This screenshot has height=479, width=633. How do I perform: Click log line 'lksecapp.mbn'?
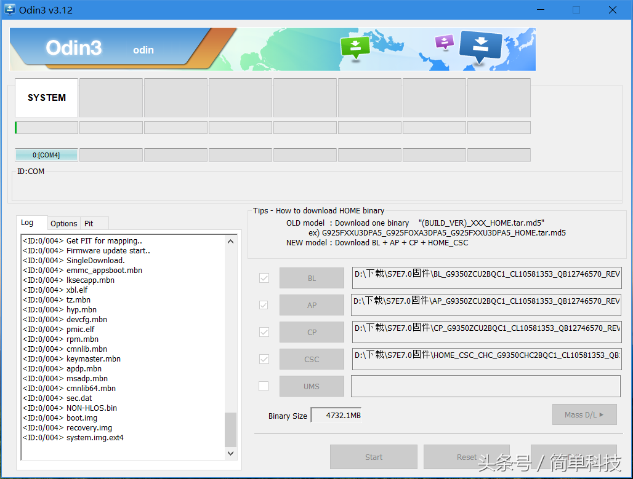point(68,280)
